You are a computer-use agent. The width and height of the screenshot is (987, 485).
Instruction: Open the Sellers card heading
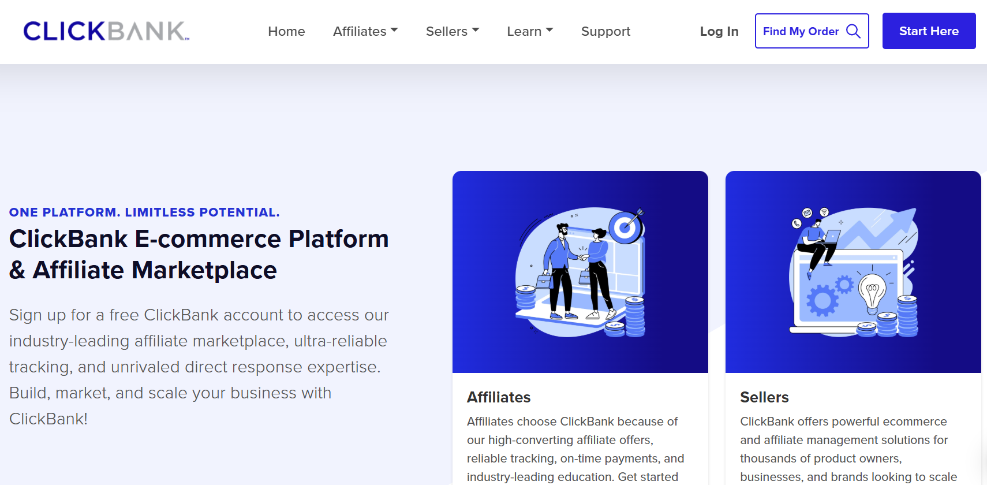pos(764,397)
